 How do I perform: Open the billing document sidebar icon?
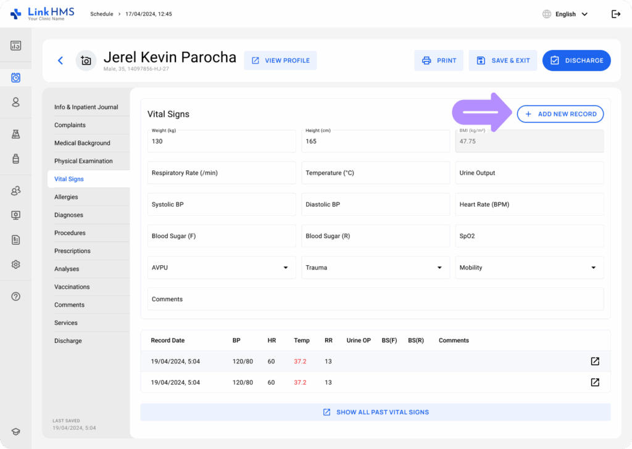click(x=15, y=240)
